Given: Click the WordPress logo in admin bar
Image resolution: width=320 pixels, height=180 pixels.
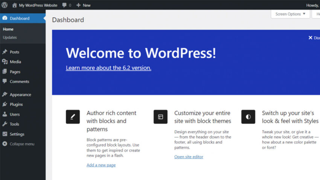Looking at the screenshot, I should tap(5, 5).
